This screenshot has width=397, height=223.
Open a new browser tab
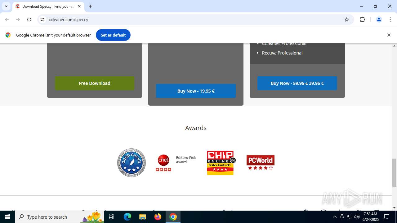tap(91, 6)
